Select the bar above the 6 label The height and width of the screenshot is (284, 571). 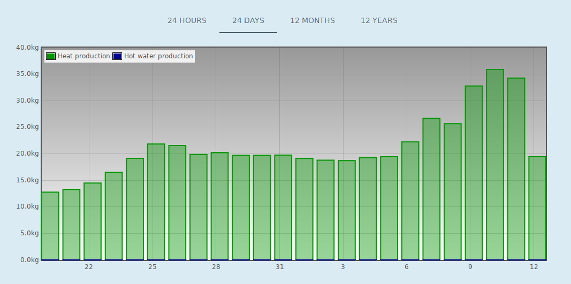tap(410, 201)
